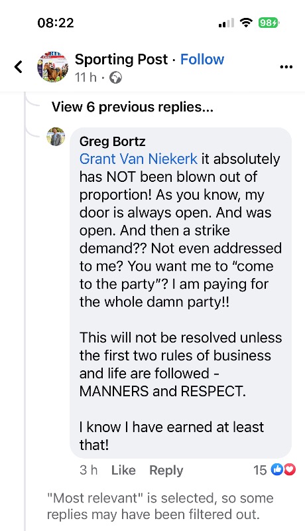Screen dimensions: 305x531
Task: Open Grant Van Niekerk tagged profile
Action: (x=139, y=159)
